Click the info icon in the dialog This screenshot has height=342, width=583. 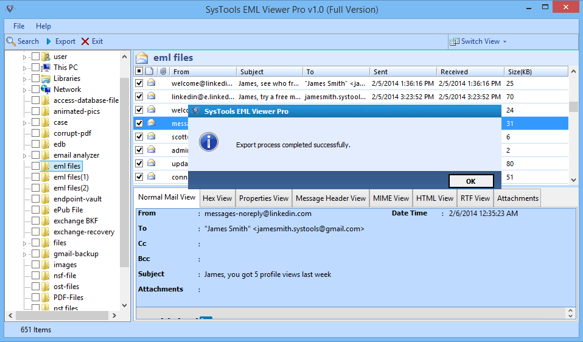tap(209, 142)
